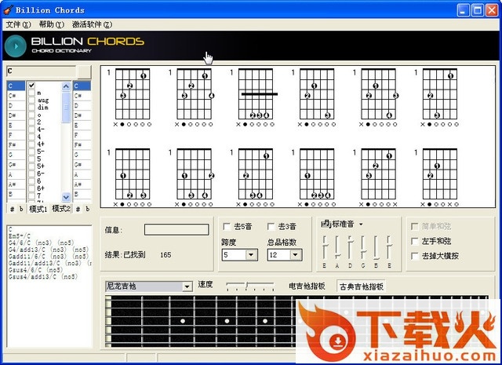Viewport: 502px width, 365px height.
Task: Enable the 左手和弦 checkbox
Action: click(415, 241)
